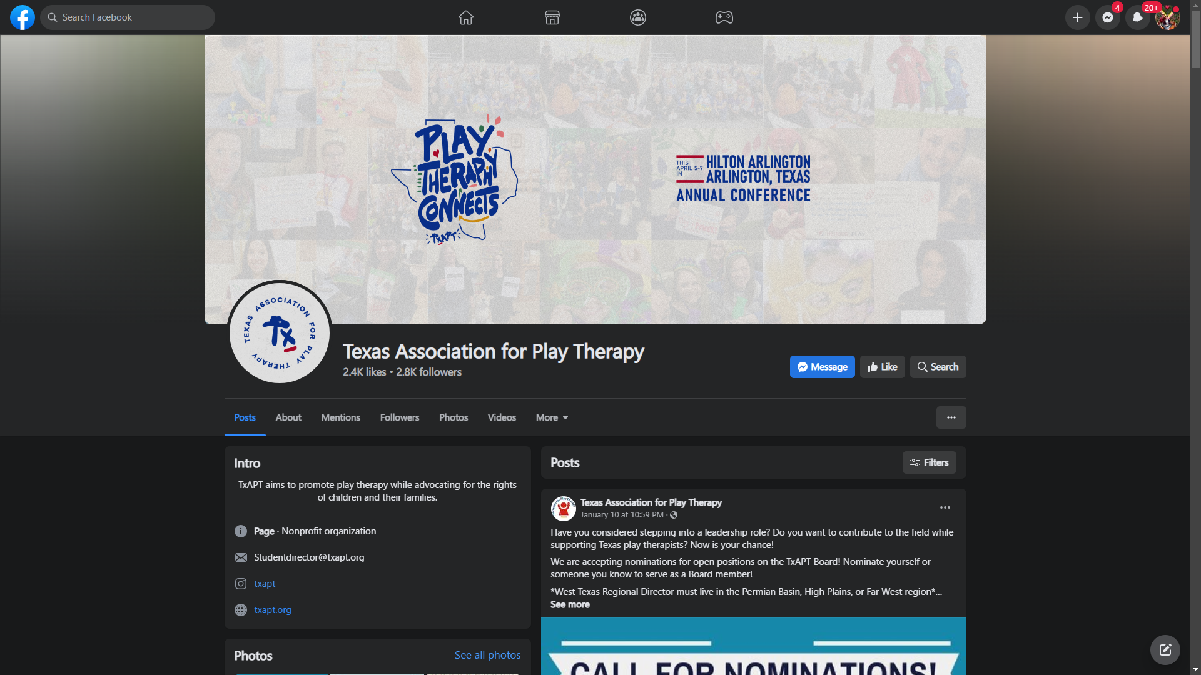Click the 2.8K followers count
1201x675 pixels.
pyautogui.click(x=428, y=372)
